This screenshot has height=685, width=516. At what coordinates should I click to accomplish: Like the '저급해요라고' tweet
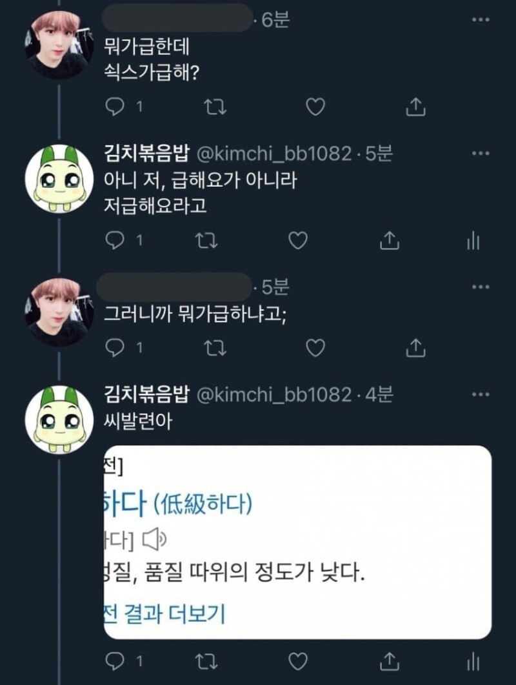click(x=297, y=241)
